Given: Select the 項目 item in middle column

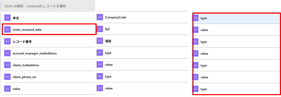Looking at the screenshot, I should click(x=142, y=41).
